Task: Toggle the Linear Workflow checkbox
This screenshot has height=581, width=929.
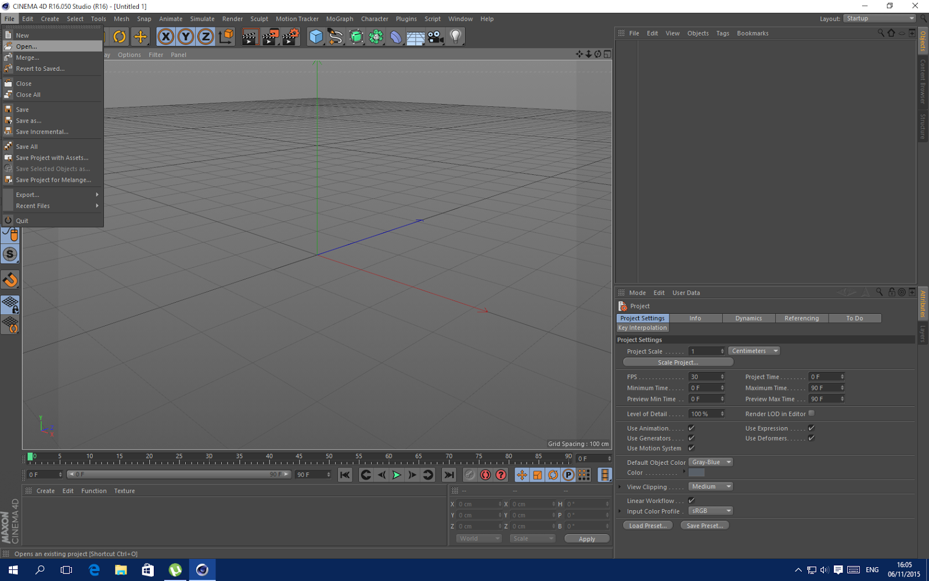Action: tap(692, 500)
